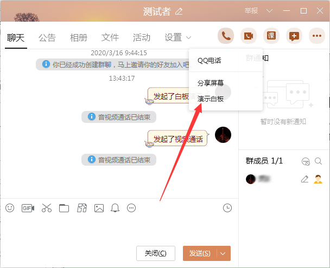Maximize the chat window
This screenshot has width=330, height=268.
tap(303, 11)
